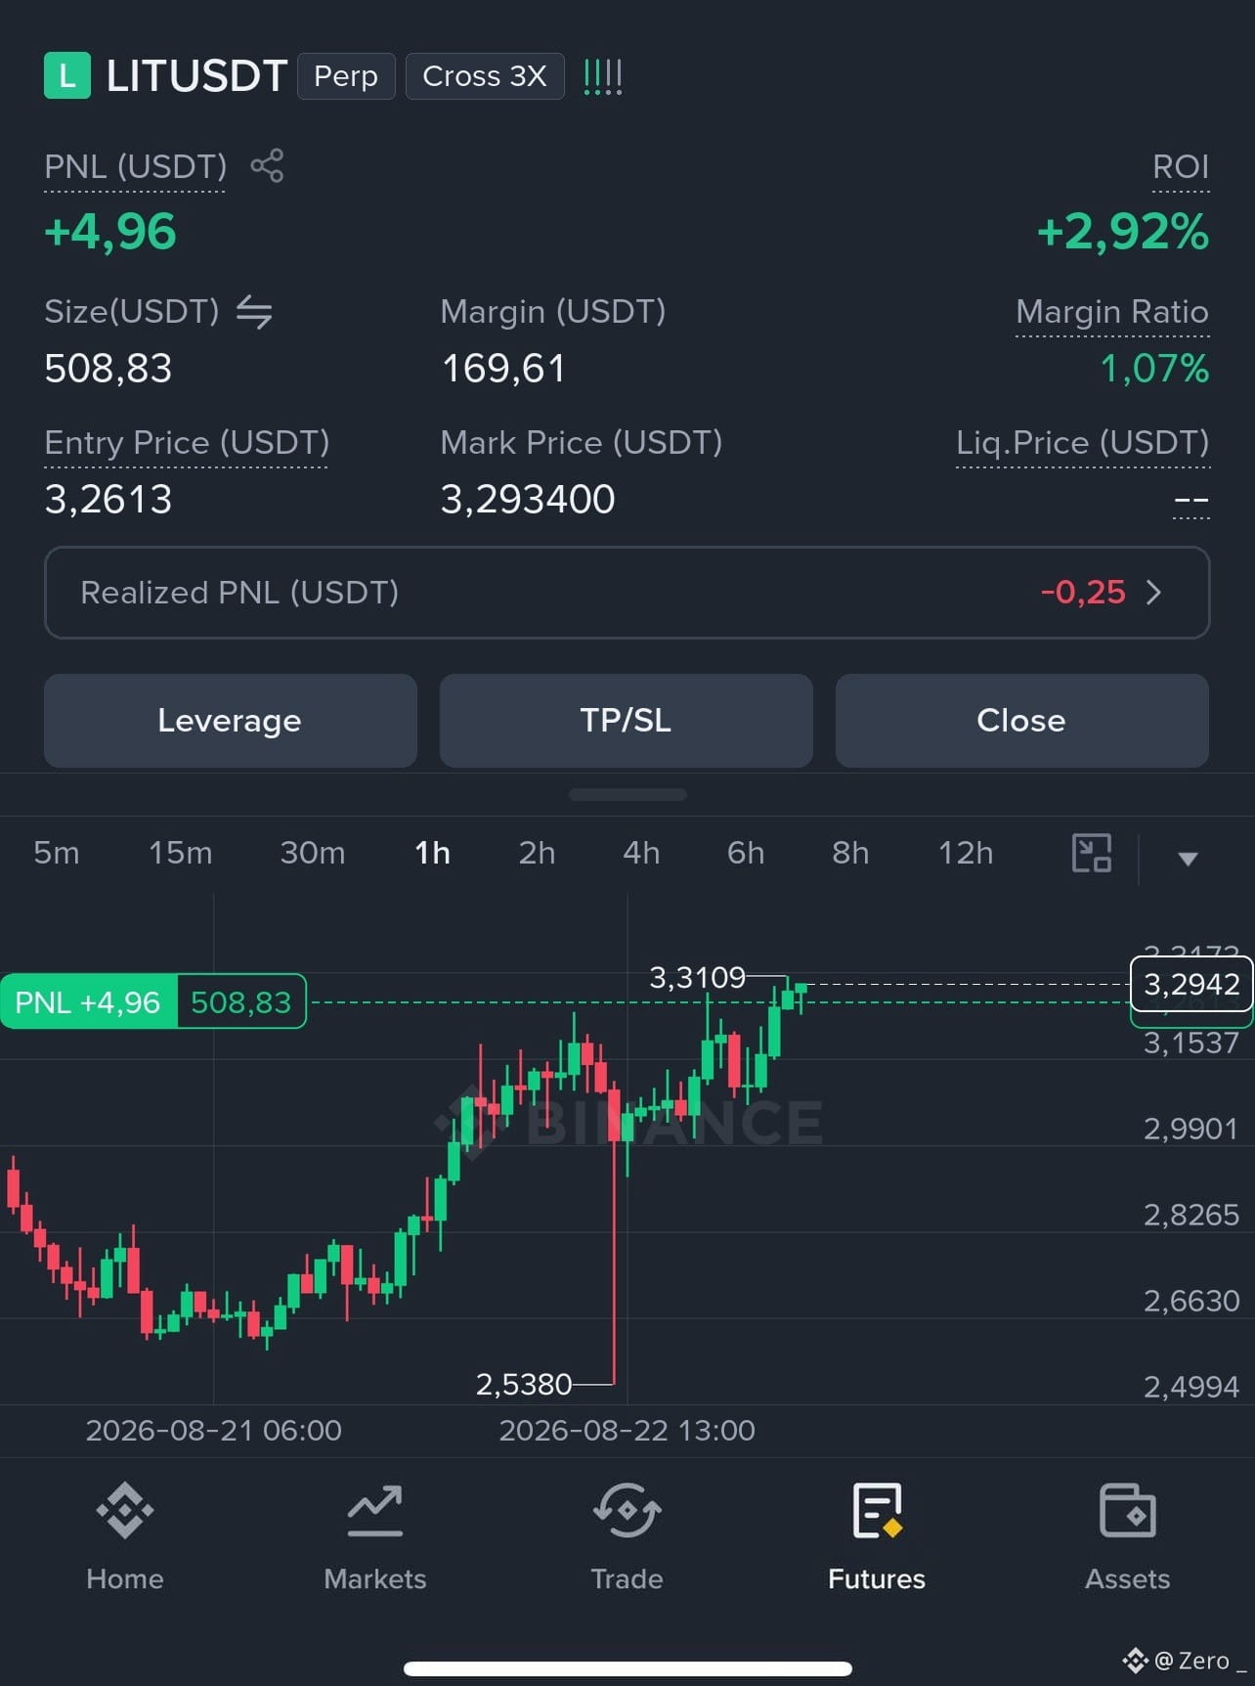Choose the 4h chart interval

click(641, 853)
